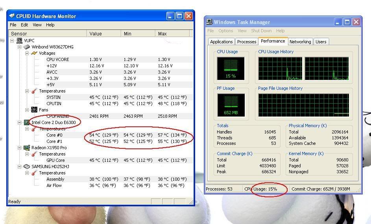Click the Sensor column header

tap(48, 33)
